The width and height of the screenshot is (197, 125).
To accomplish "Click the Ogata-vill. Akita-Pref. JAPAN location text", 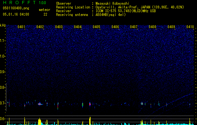I will (140, 7).
